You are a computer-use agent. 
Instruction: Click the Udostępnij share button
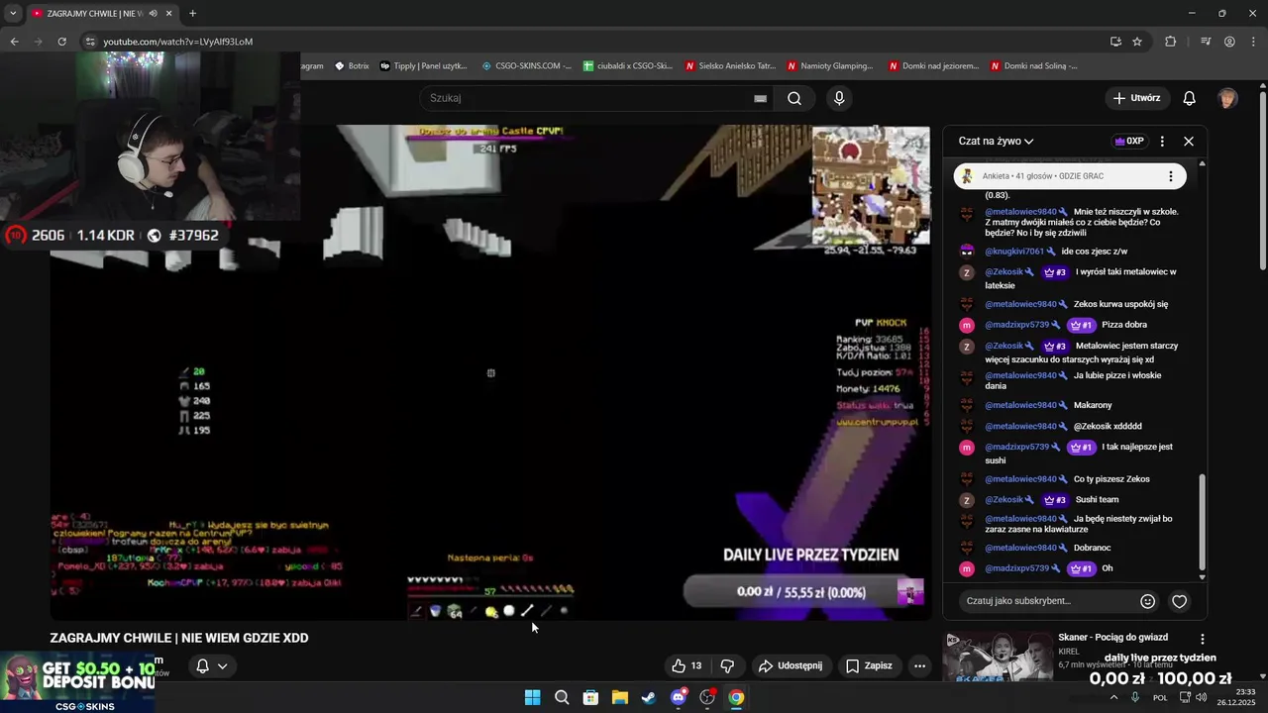point(790,665)
